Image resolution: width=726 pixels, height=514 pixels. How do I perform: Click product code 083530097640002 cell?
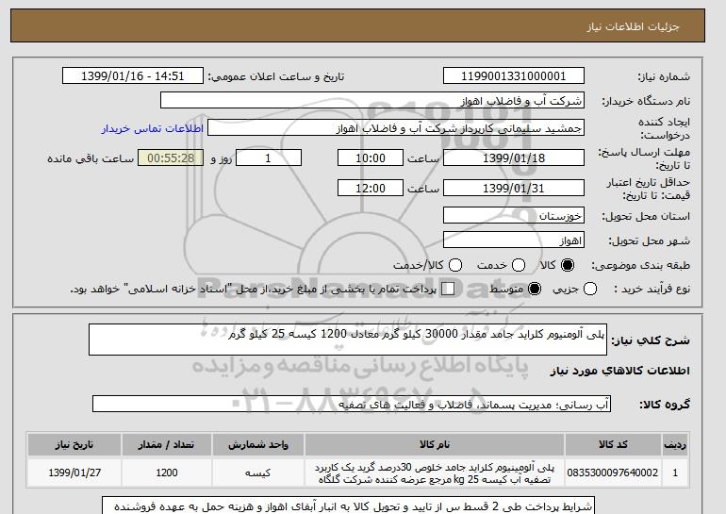click(x=613, y=473)
